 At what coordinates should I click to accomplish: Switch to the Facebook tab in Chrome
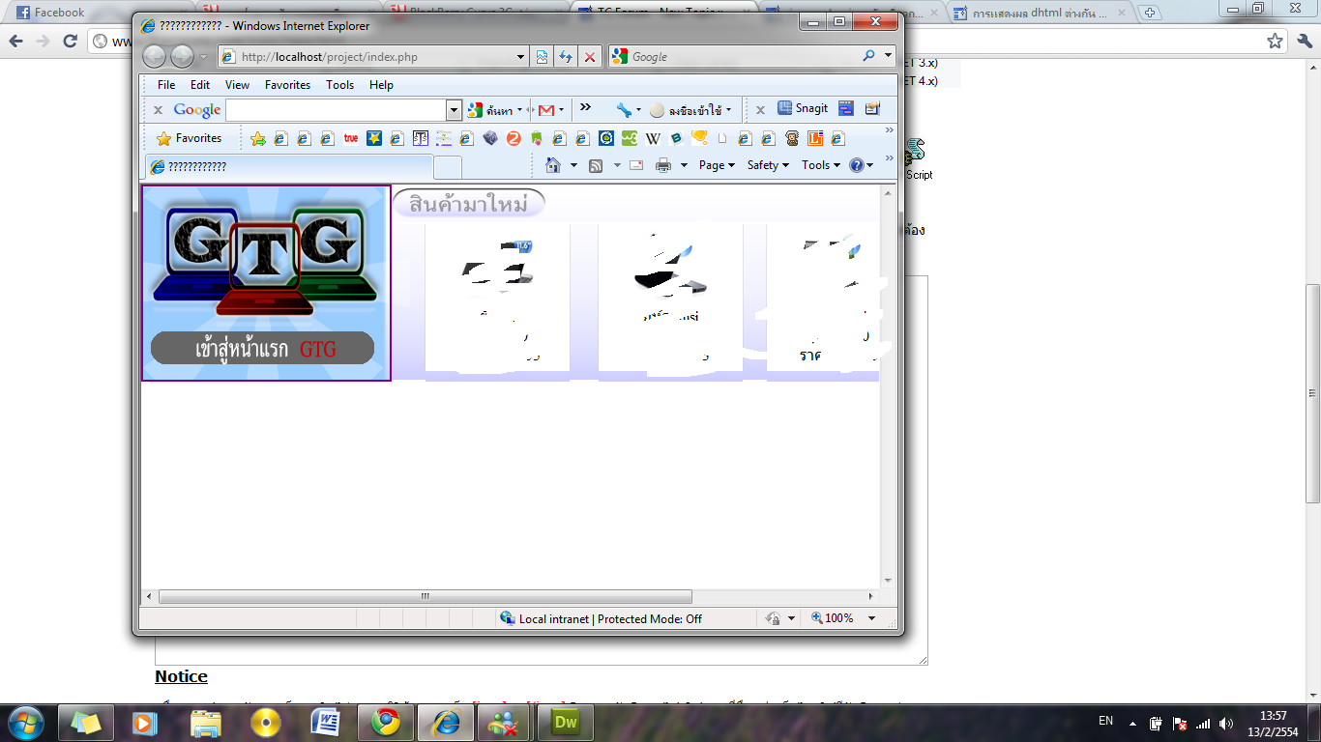point(97,13)
